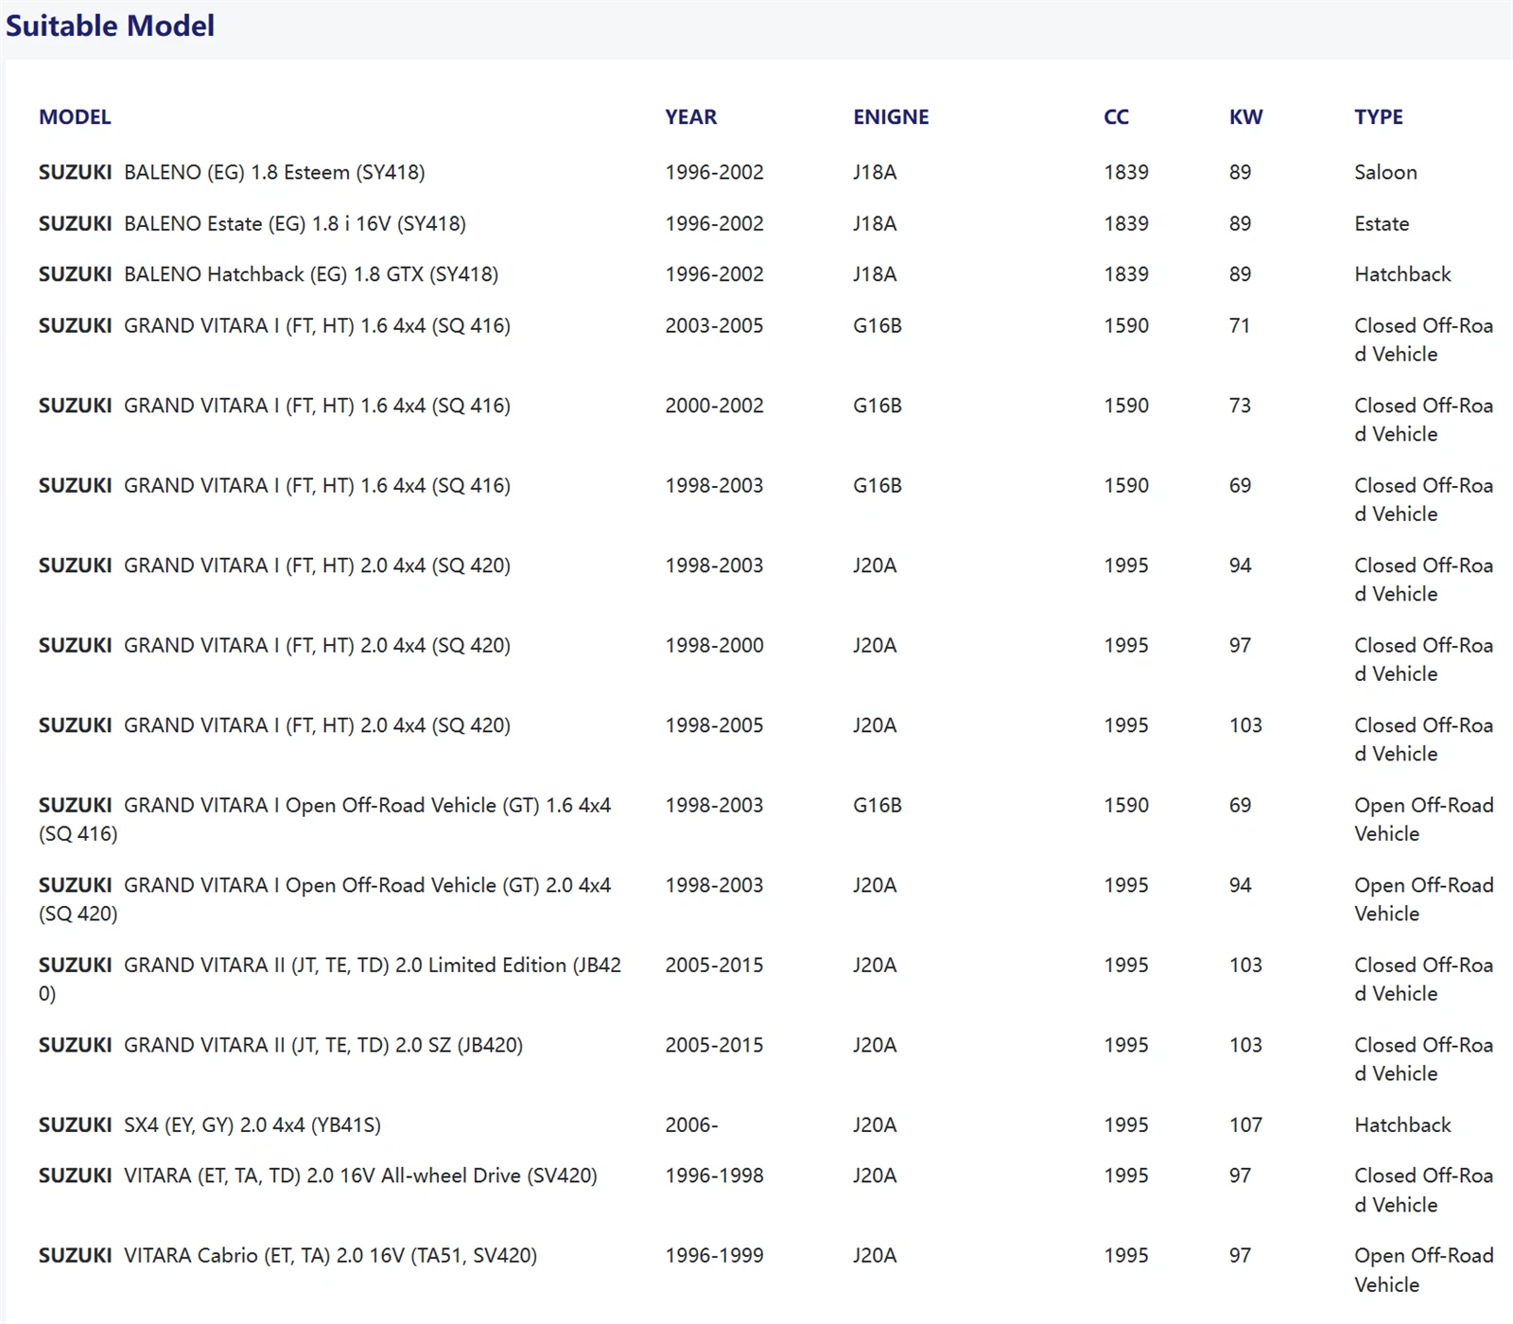The image size is (1513, 1324).
Task: Click year '2005-2015' in 2.0 SZ row
Action: 714,1045
